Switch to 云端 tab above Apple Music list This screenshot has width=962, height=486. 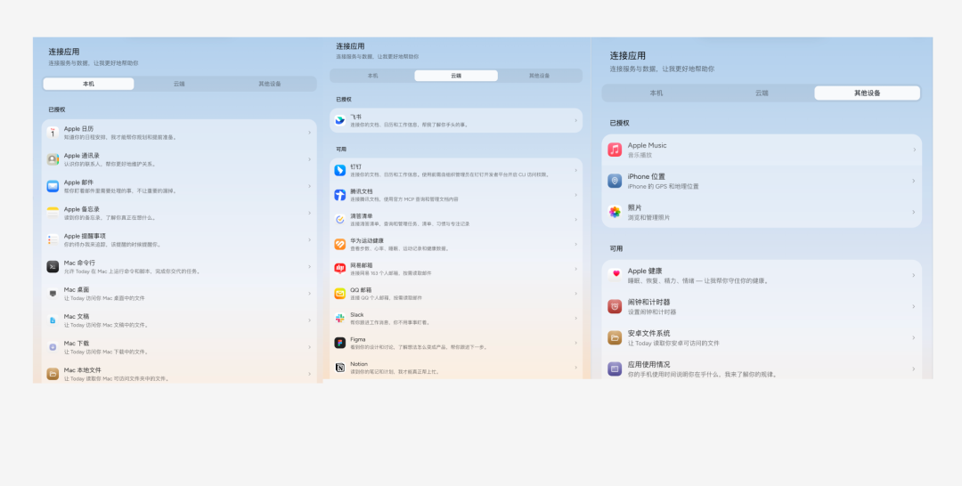[762, 93]
